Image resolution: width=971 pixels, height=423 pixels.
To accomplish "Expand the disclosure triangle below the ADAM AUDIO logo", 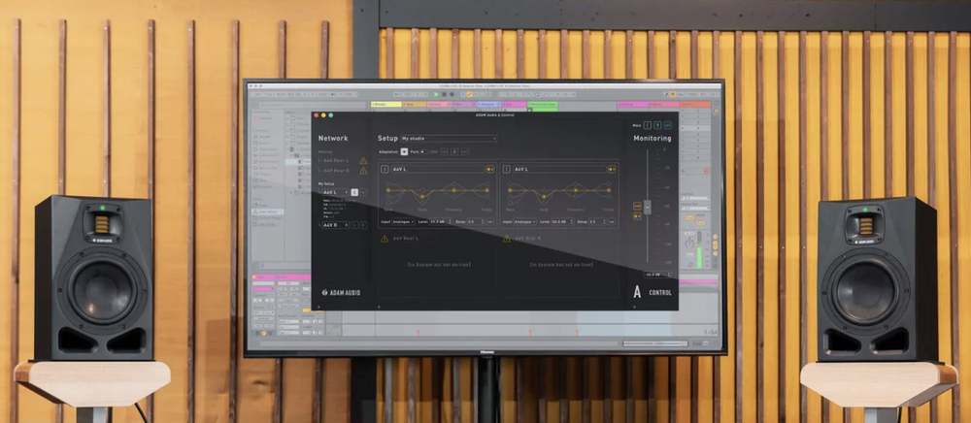I will [318, 307].
